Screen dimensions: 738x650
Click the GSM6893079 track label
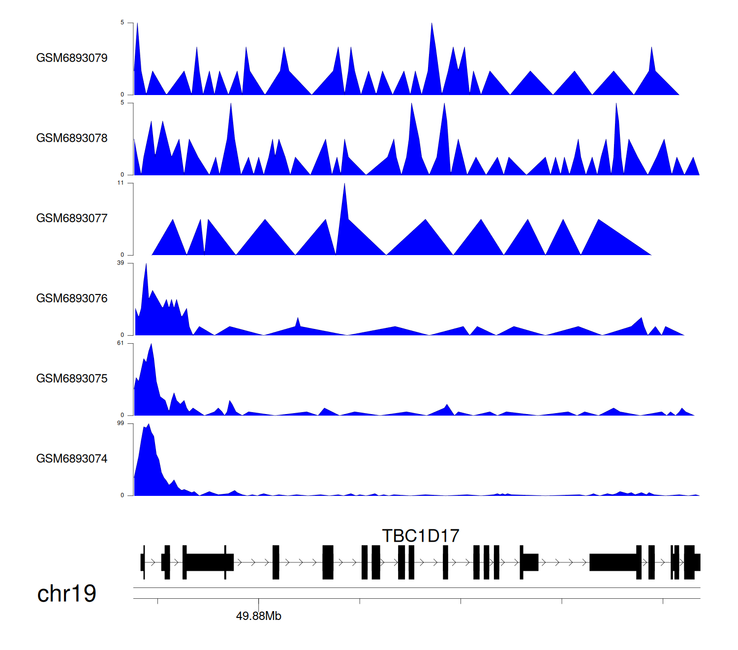72,58
